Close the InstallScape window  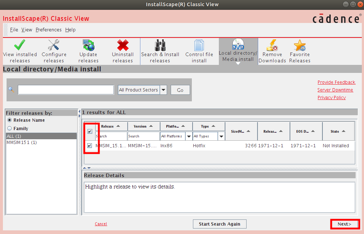(360, 4)
